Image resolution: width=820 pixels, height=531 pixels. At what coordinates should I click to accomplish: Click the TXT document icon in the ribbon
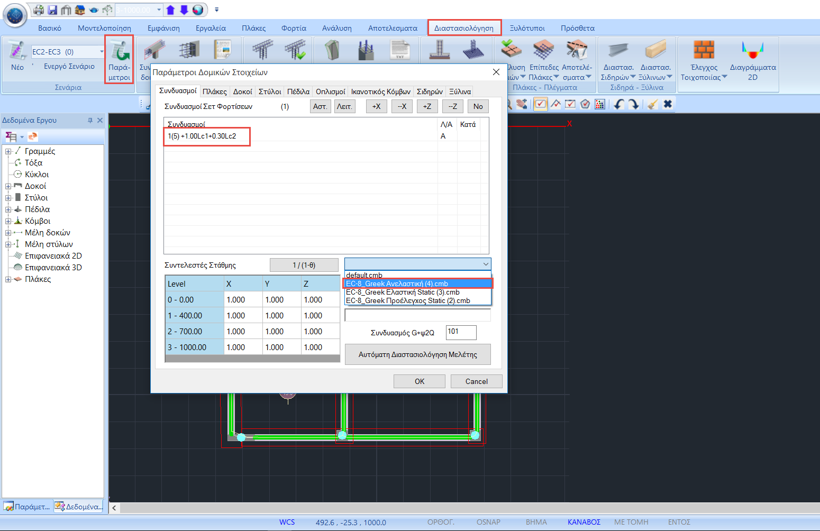400,50
